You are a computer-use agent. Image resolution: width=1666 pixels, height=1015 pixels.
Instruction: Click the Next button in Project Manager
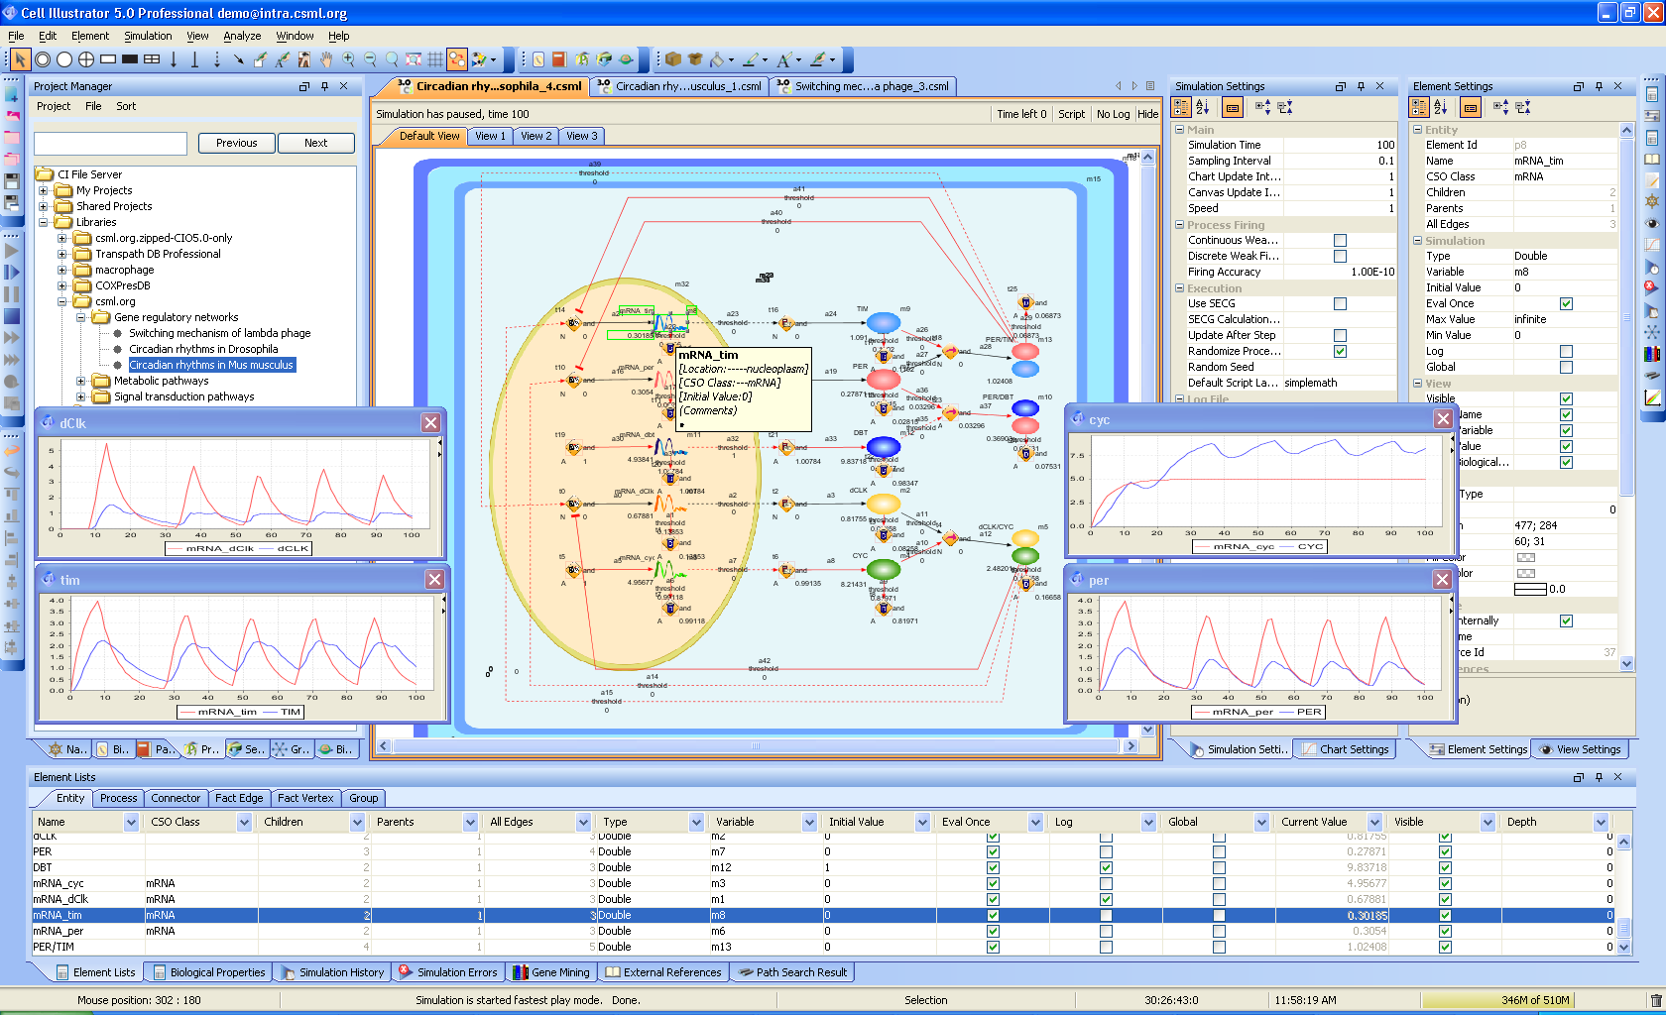(x=315, y=143)
